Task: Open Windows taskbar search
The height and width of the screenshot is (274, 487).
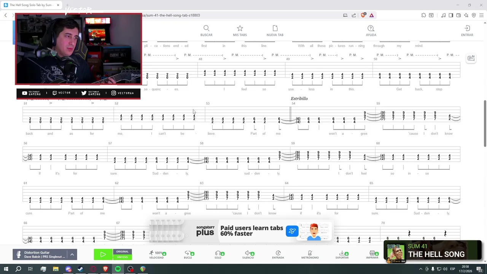Action: [x=18, y=269]
